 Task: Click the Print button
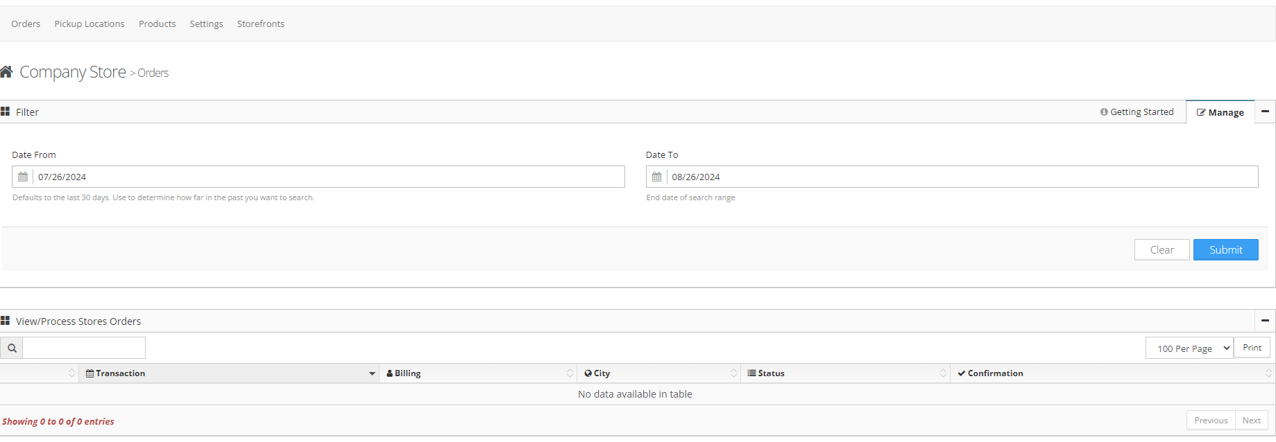tap(1252, 348)
